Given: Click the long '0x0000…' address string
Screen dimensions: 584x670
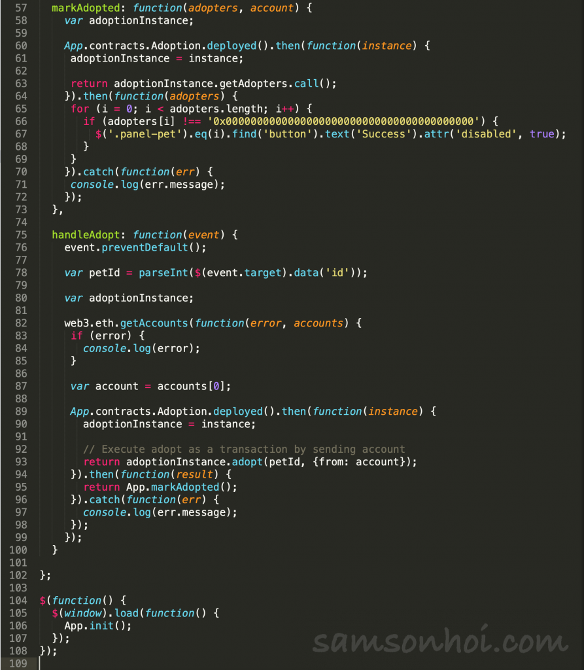Looking at the screenshot, I should coord(343,121).
